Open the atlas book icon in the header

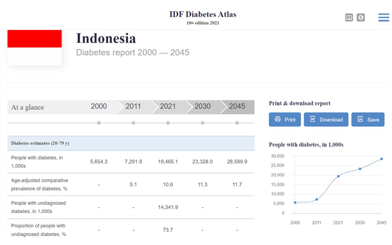[x=349, y=17]
